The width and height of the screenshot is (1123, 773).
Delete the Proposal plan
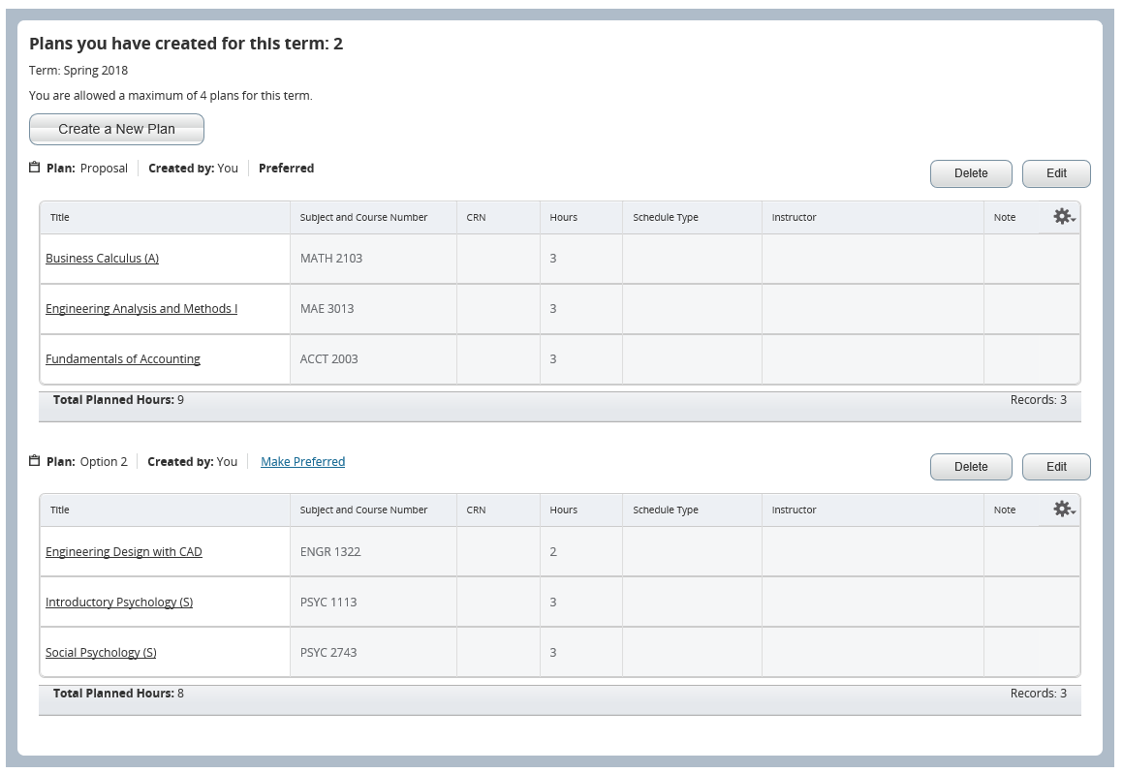pyautogui.click(x=970, y=173)
